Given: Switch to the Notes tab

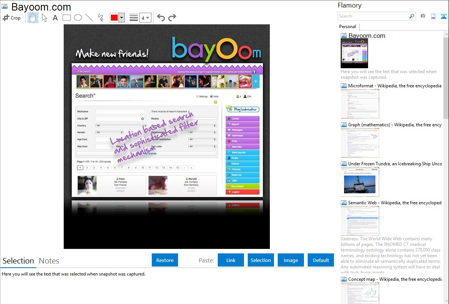Looking at the screenshot, I should (49, 261).
